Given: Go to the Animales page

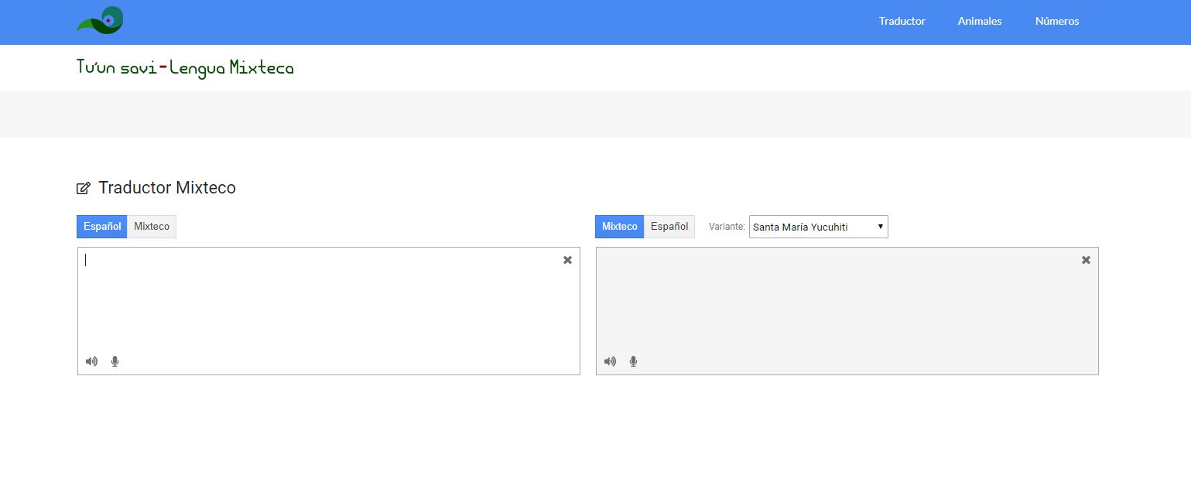Looking at the screenshot, I should click(979, 22).
